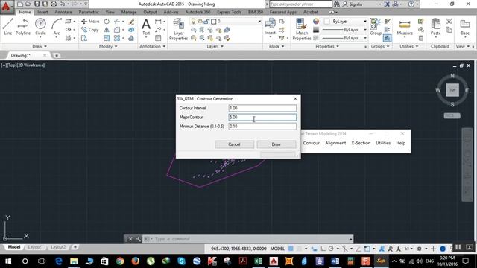Switch to the View ribbon tab
This screenshot has height=268, width=477.
(x=110, y=12)
